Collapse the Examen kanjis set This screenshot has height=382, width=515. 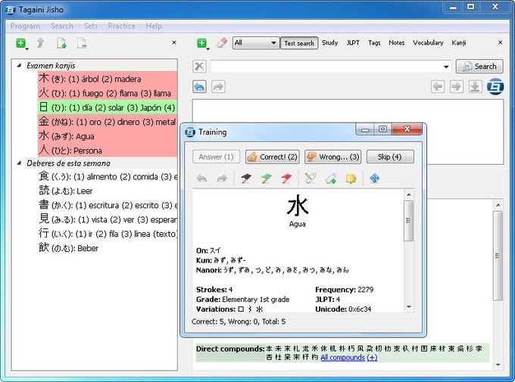tap(19, 65)
